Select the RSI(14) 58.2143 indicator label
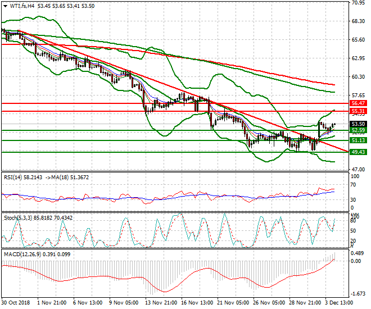 [22, 178]
